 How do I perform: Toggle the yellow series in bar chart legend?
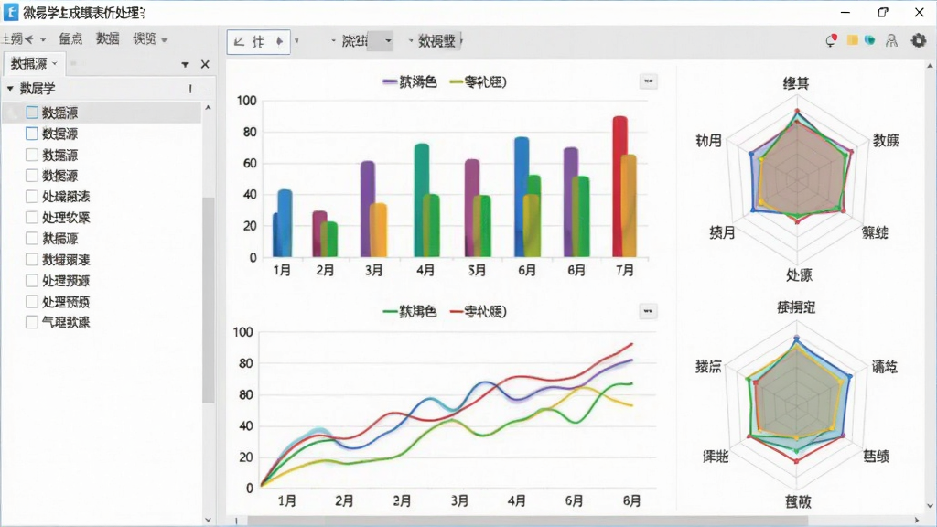coord(478,81)
